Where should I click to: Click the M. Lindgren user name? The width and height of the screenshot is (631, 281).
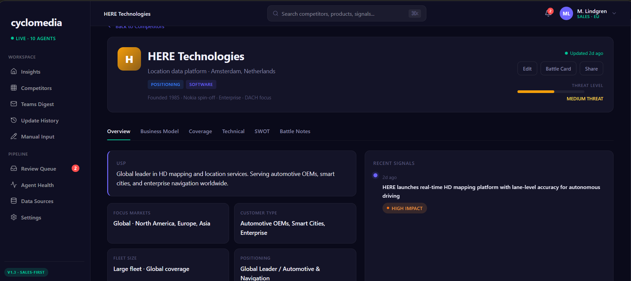592,11
